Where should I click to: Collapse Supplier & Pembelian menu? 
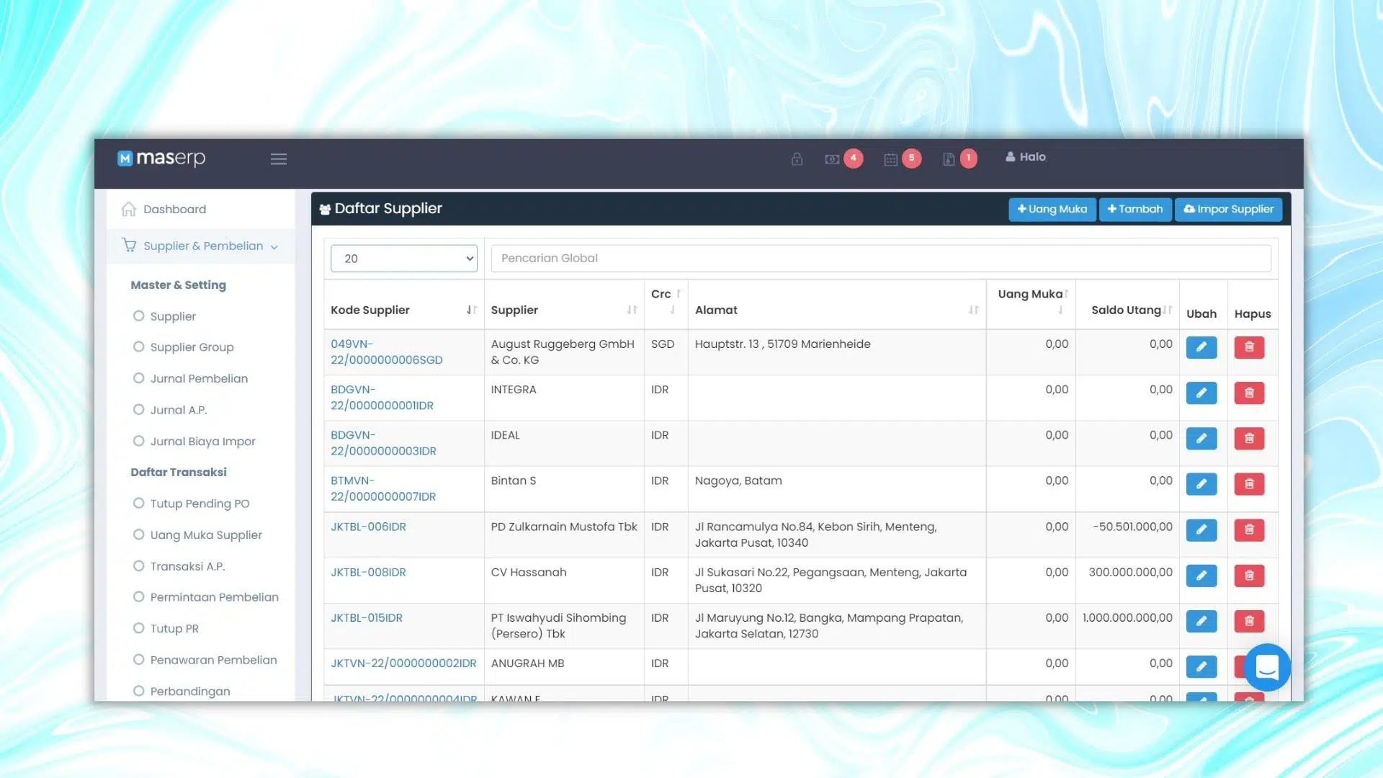pyautogui.click(x=200, y=246)
